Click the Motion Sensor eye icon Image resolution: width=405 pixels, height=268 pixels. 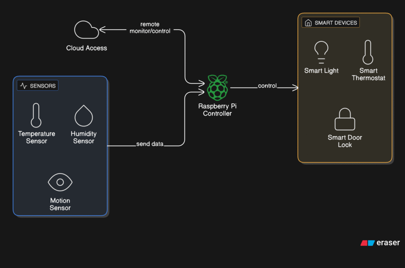coord(60,182)
